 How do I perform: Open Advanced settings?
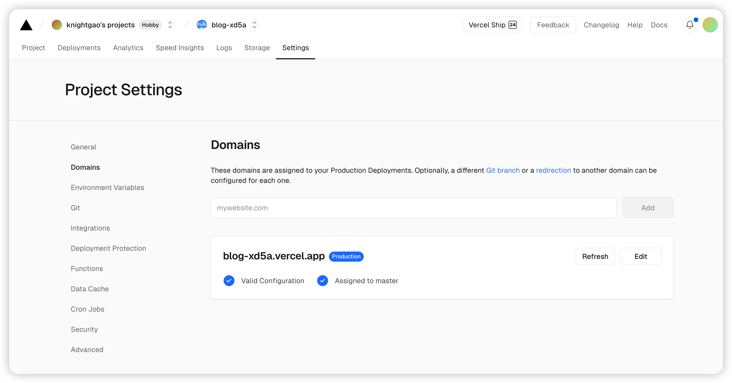(87, 350)
